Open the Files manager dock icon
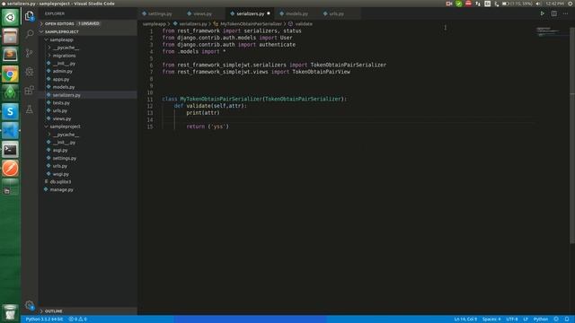Viewport: 575px width, 323px height. (x=10, y=36)
